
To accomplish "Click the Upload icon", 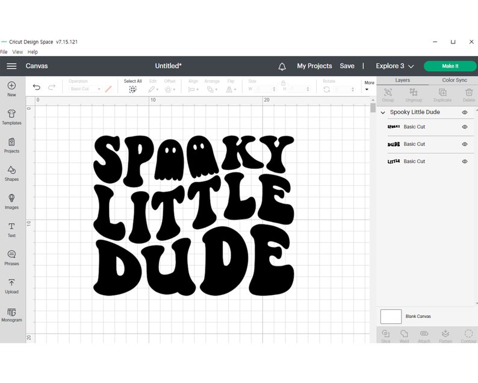I will (11, 282).
